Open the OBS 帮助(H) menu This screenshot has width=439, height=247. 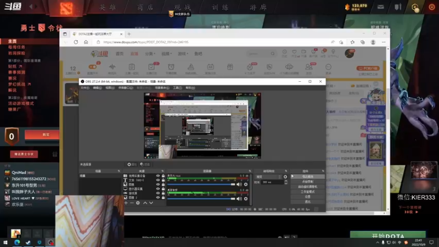tap(190, 88)
